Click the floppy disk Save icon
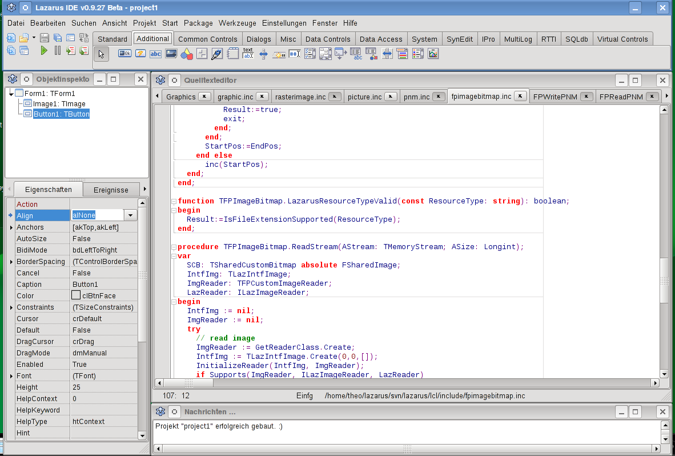 tap(45, 38)
